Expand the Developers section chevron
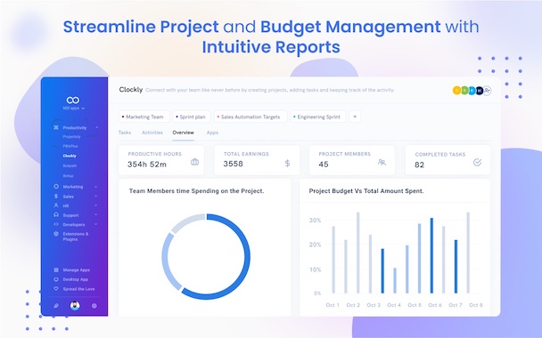This screenshot has height=338, width=542. tap(95, 224)
